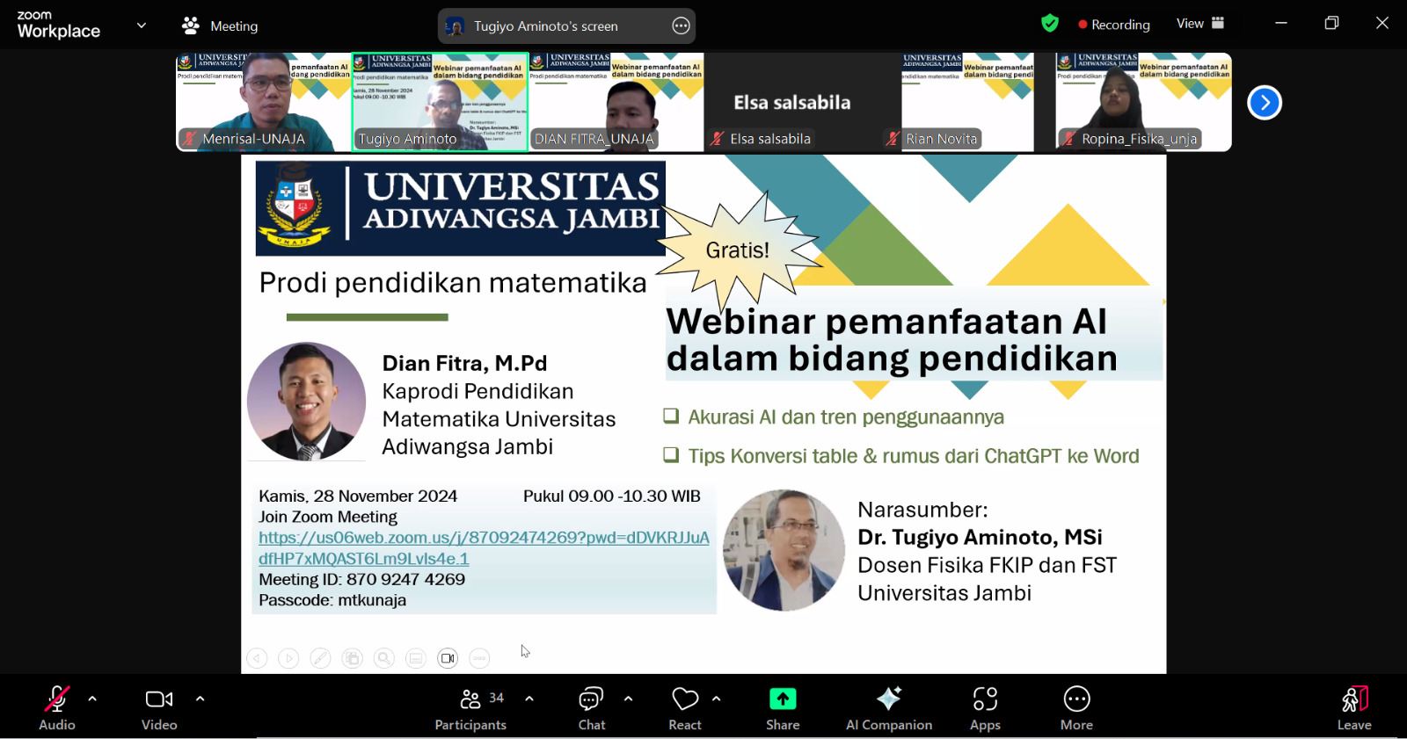Minimize the Zoom window
Viewport: 1407px width, 739px height.
pos(1281,24)
